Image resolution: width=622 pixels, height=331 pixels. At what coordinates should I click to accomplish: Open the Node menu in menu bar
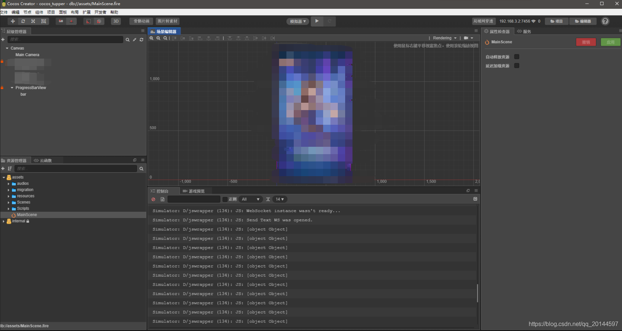pos(28,12)
